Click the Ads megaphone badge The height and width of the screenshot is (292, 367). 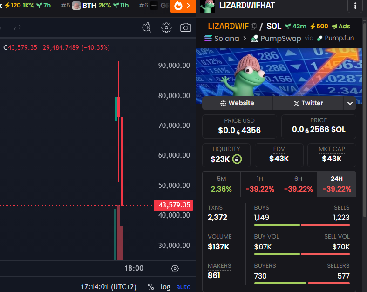click(x=341, y=27)
